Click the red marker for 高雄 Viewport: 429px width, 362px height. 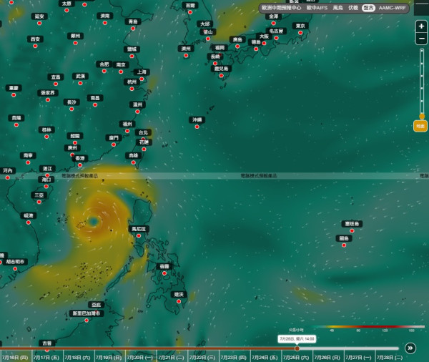(133, 162)
